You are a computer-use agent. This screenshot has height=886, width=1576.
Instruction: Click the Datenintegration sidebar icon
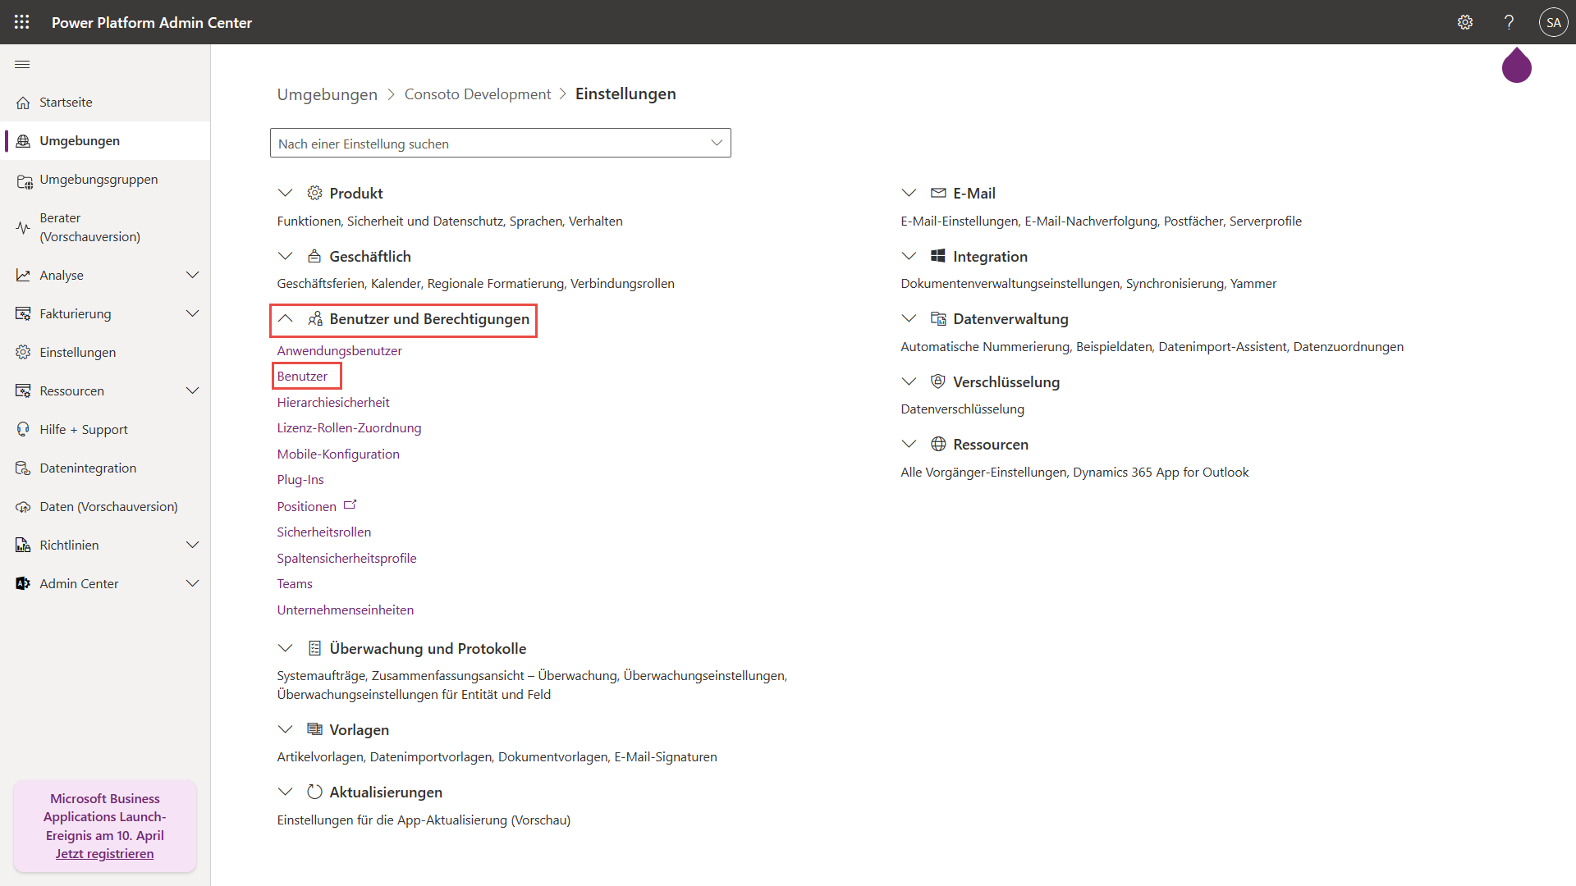(23, 468)
